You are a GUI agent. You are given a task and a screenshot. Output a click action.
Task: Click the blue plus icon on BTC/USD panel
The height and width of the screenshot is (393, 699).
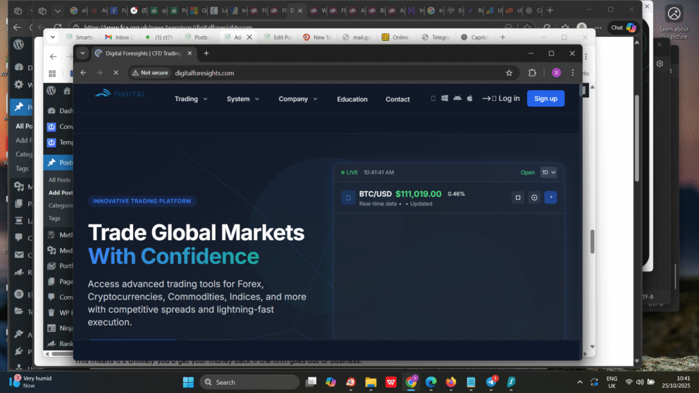(551, 197)
